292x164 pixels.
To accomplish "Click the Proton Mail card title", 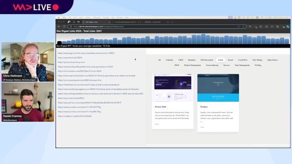I will pos(160,107).
